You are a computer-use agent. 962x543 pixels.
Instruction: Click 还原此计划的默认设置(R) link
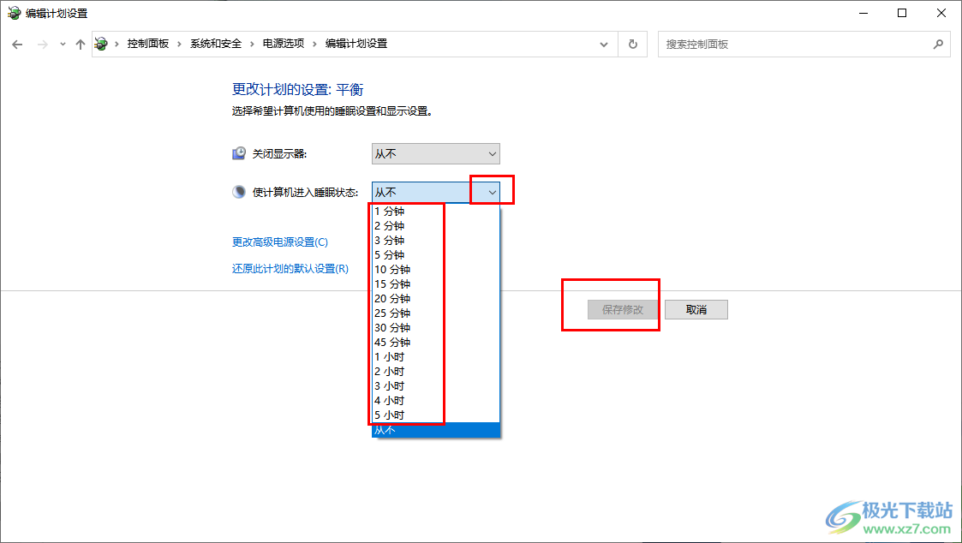290,269
